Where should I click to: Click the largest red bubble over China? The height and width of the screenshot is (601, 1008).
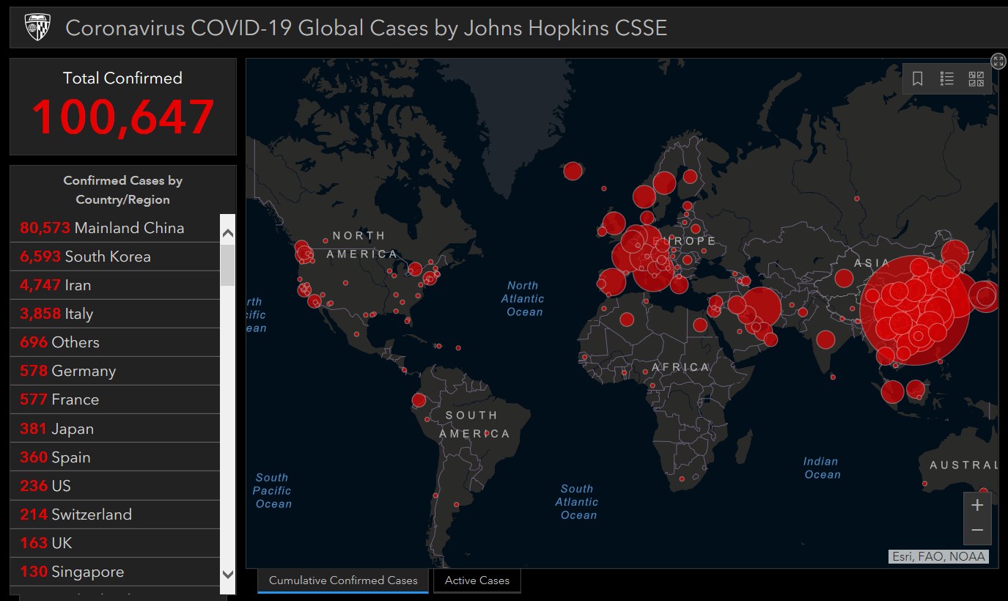[x=914, y=310]
